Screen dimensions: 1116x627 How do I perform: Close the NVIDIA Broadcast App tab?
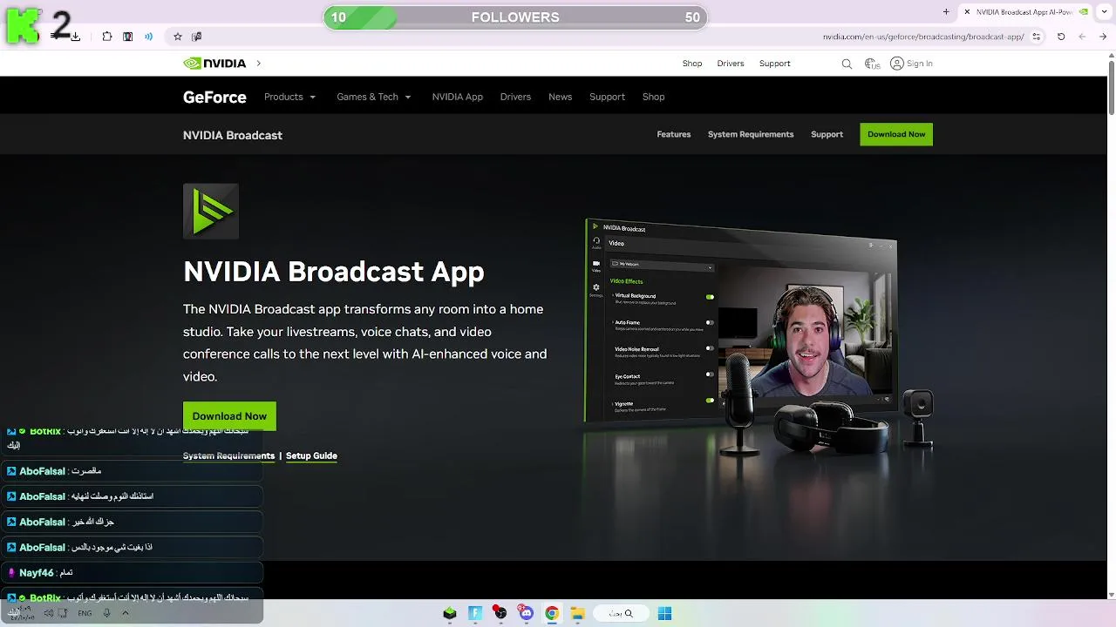coord(967,12)
